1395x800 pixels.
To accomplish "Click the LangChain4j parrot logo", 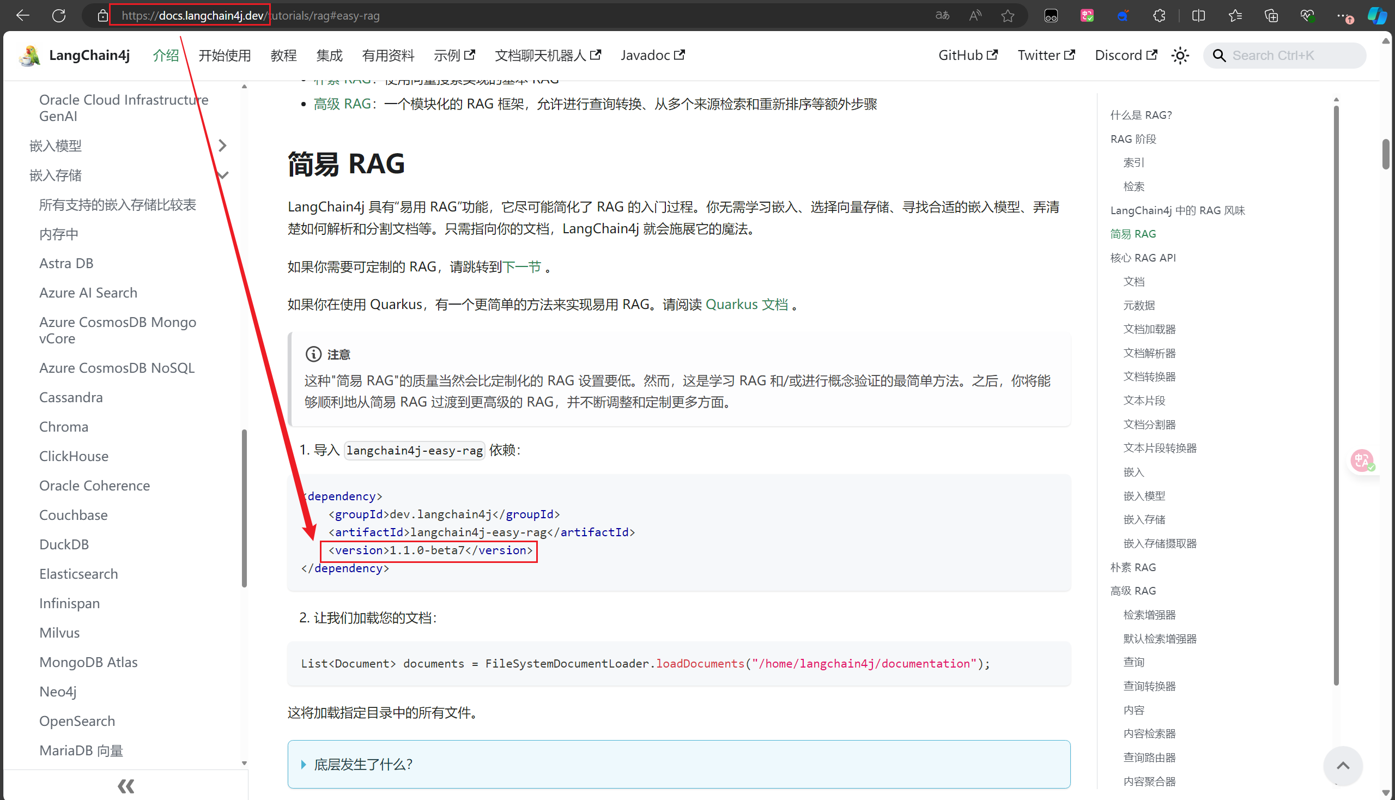I will 28,55.
